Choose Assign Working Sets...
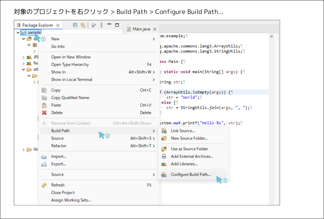This screenshot has height=219, width=324. tap(99, 200)
